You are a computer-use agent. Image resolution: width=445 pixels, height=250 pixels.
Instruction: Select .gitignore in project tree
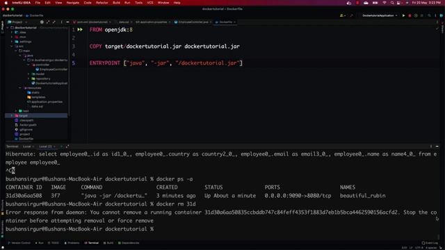click(x=24, y=130)
